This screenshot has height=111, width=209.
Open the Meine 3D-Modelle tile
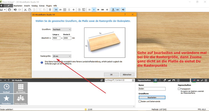(21, 88)
